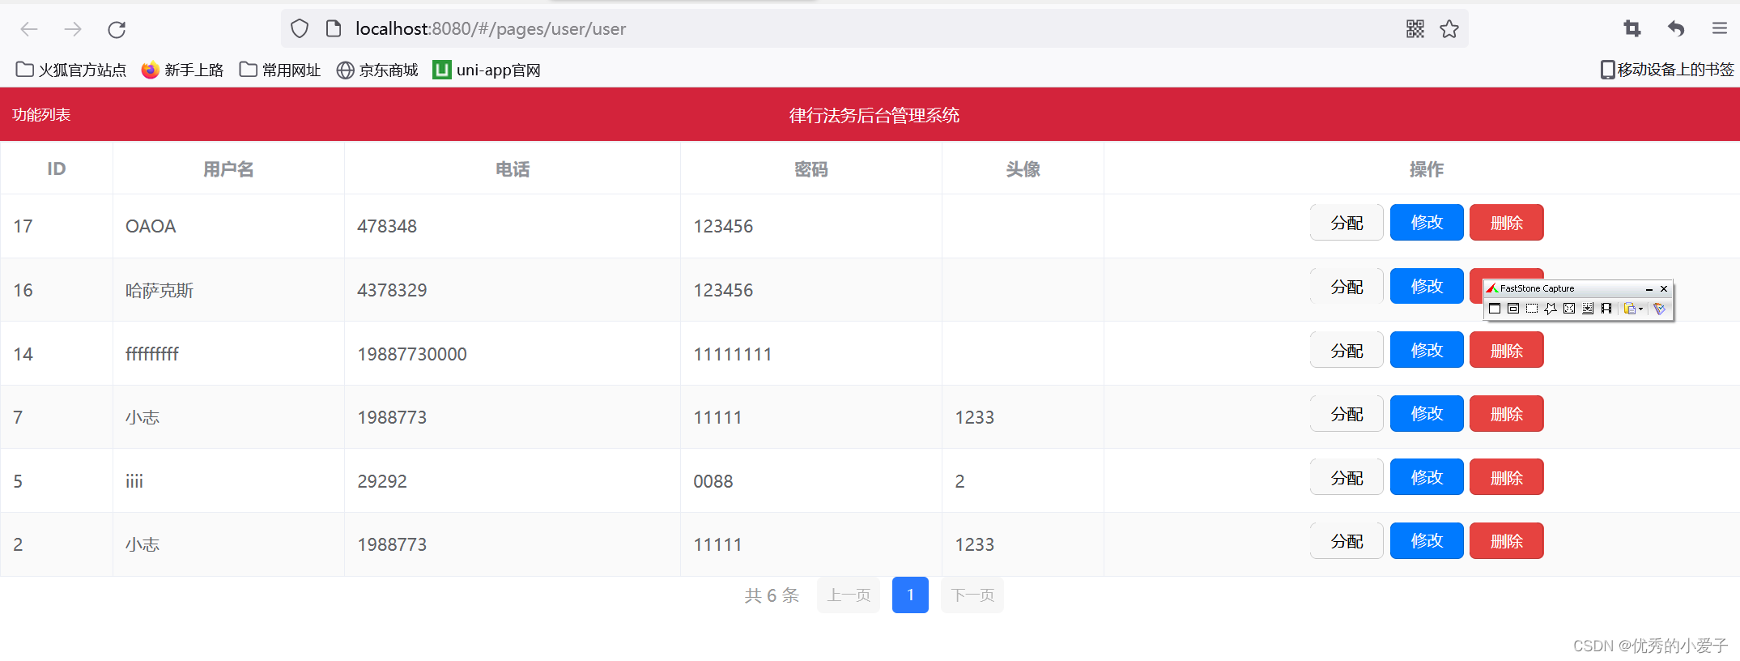
Task: Click the 密码 column header
Action: tap(810, 169)
